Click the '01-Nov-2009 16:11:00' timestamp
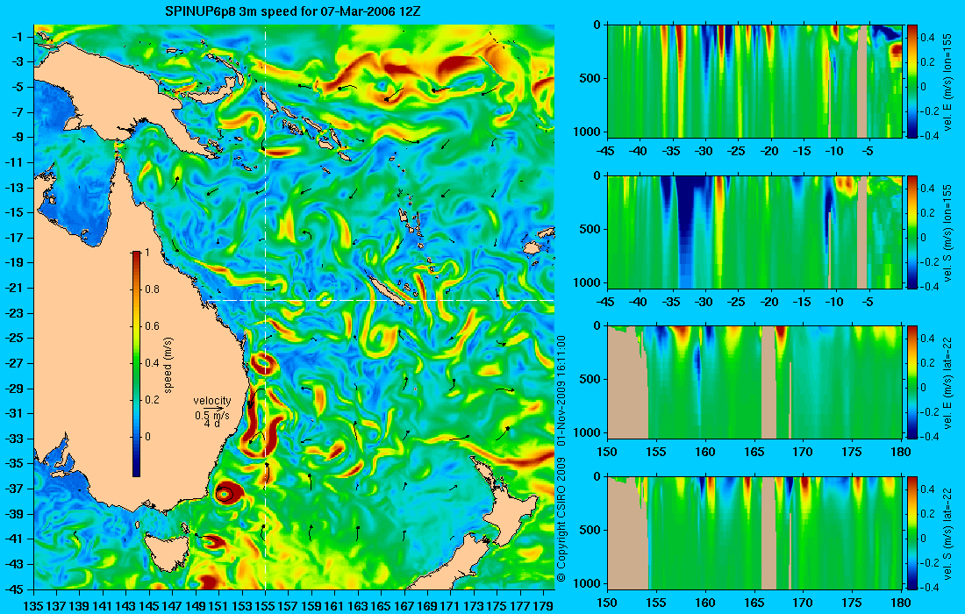 tap(561, 390)
